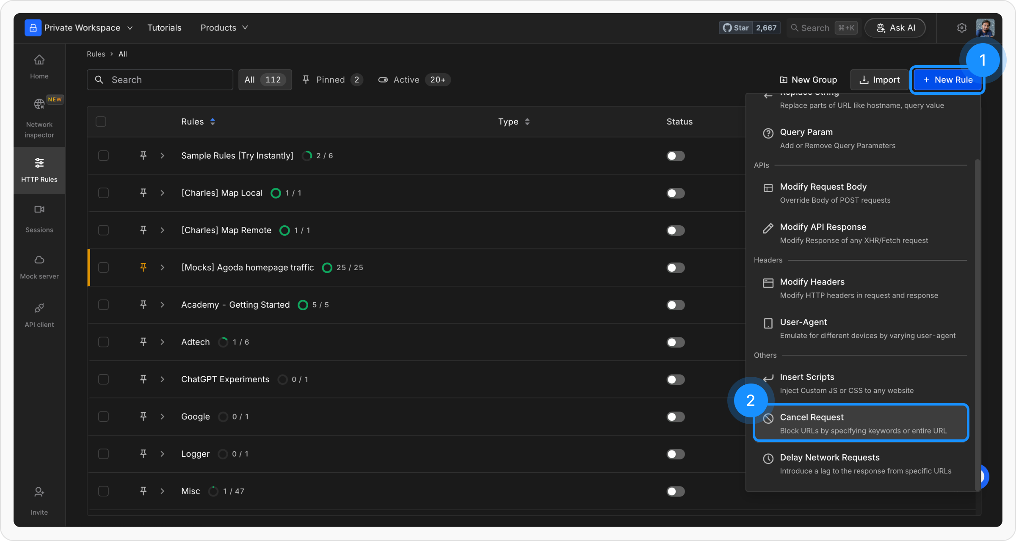Click the Import button
Screen dimensions: 1016x541
click(x=879, y=80)
